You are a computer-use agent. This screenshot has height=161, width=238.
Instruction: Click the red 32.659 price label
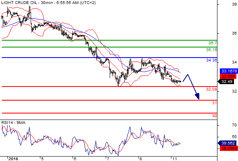tap(228, 76)
